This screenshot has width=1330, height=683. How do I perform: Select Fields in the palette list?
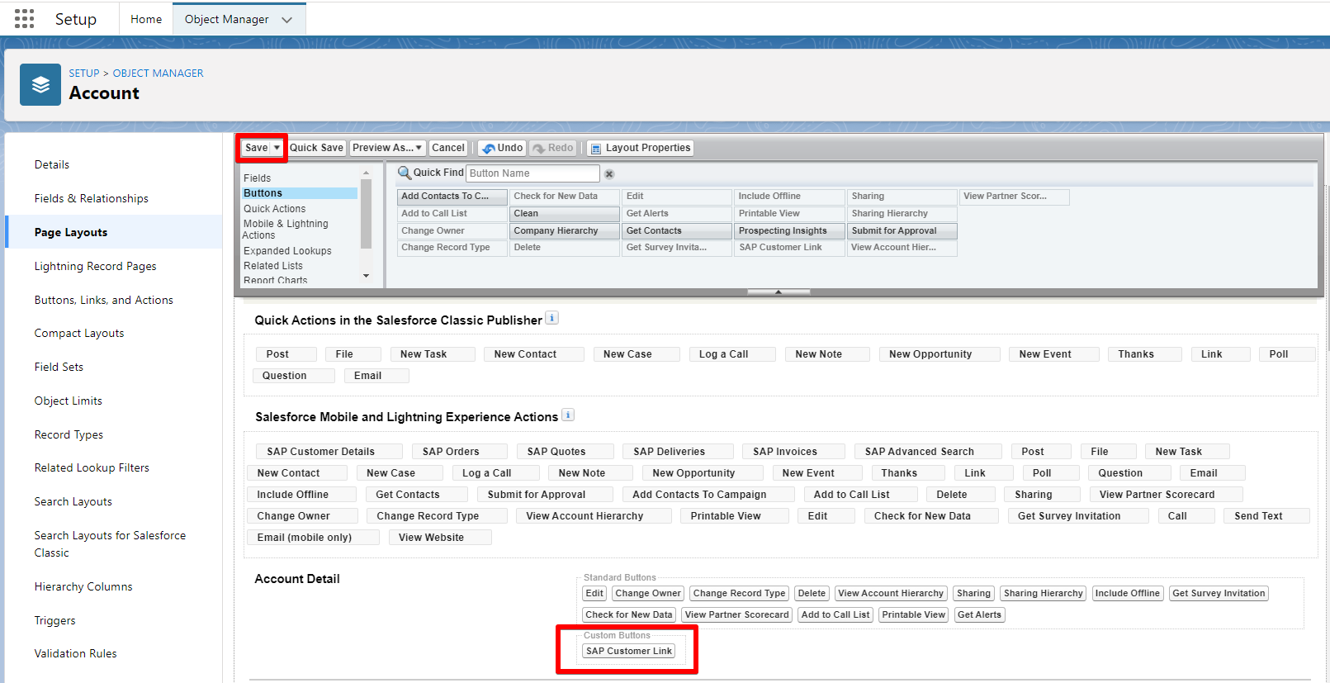pos(257,178)
